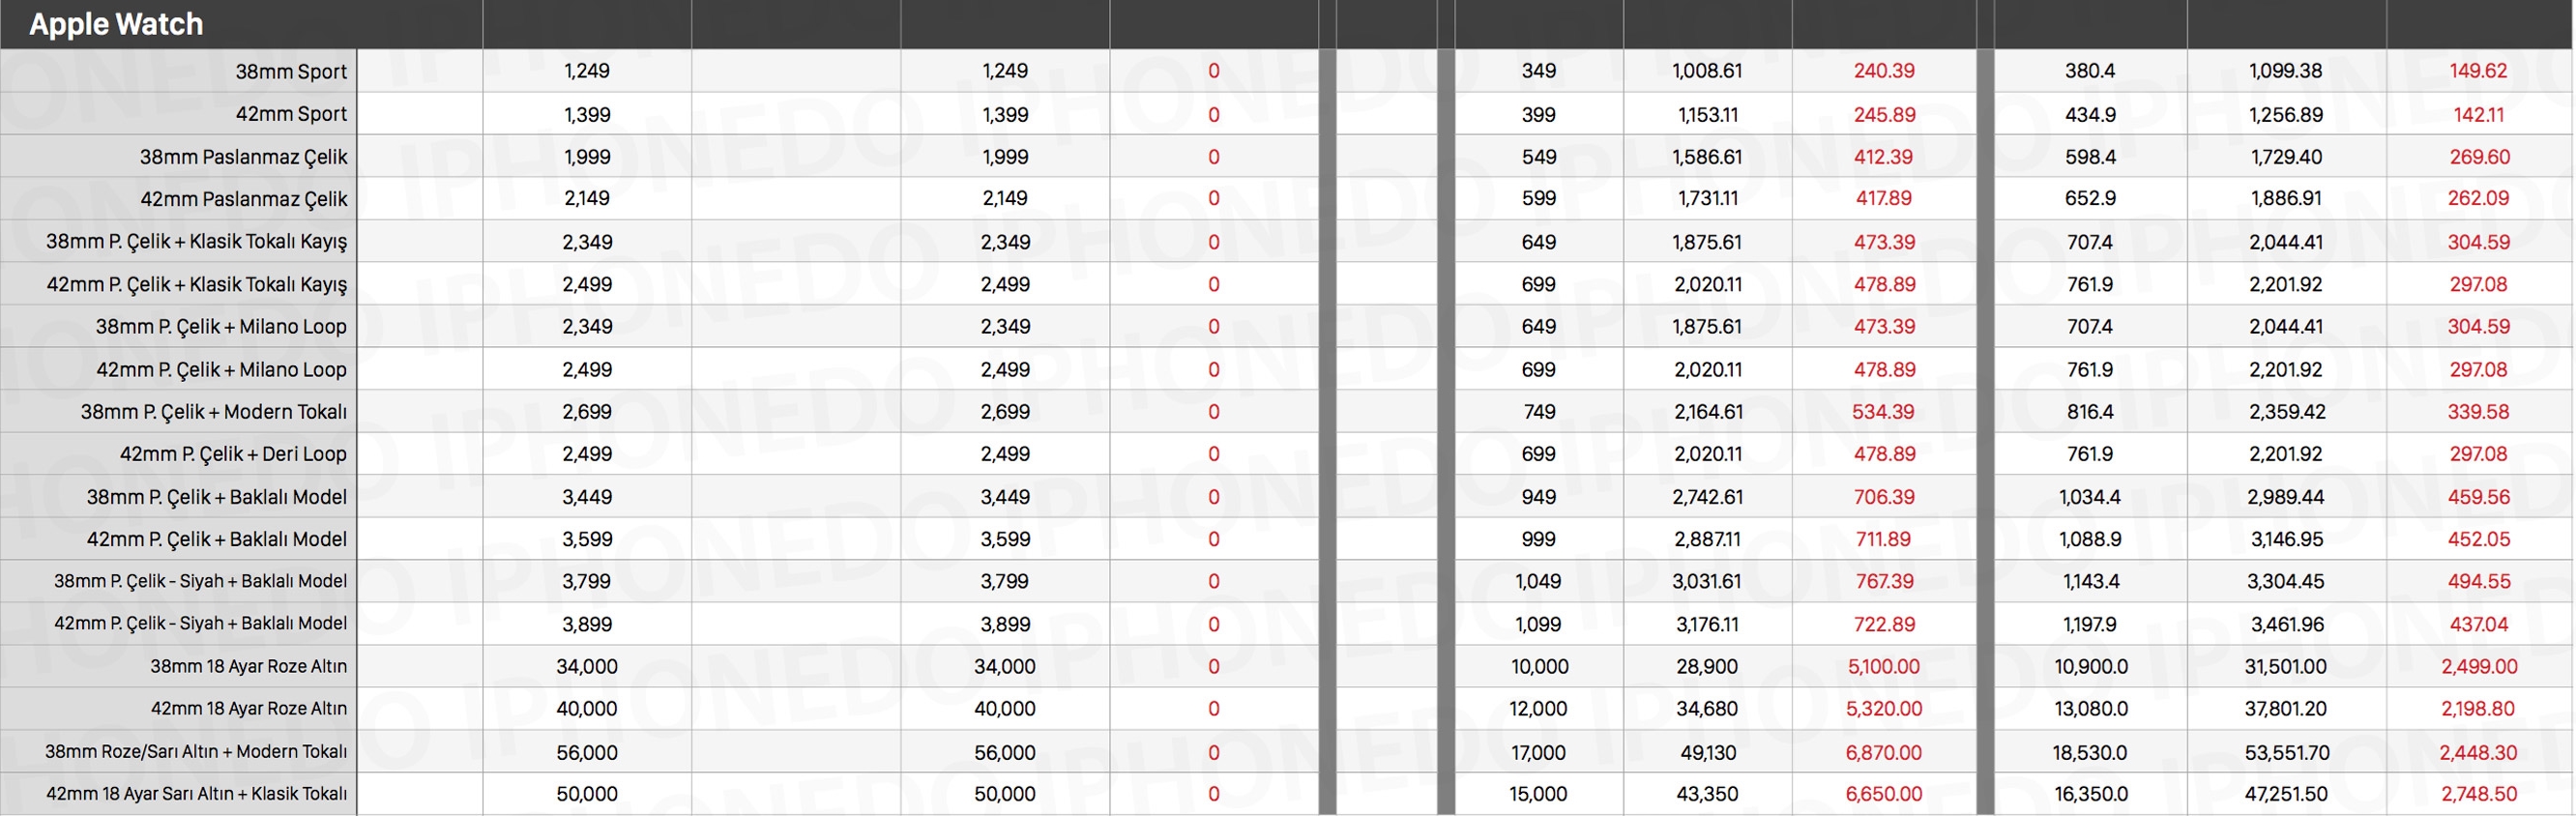
Task: Click the red 2,748.50 value
Action: point(2479,794)
